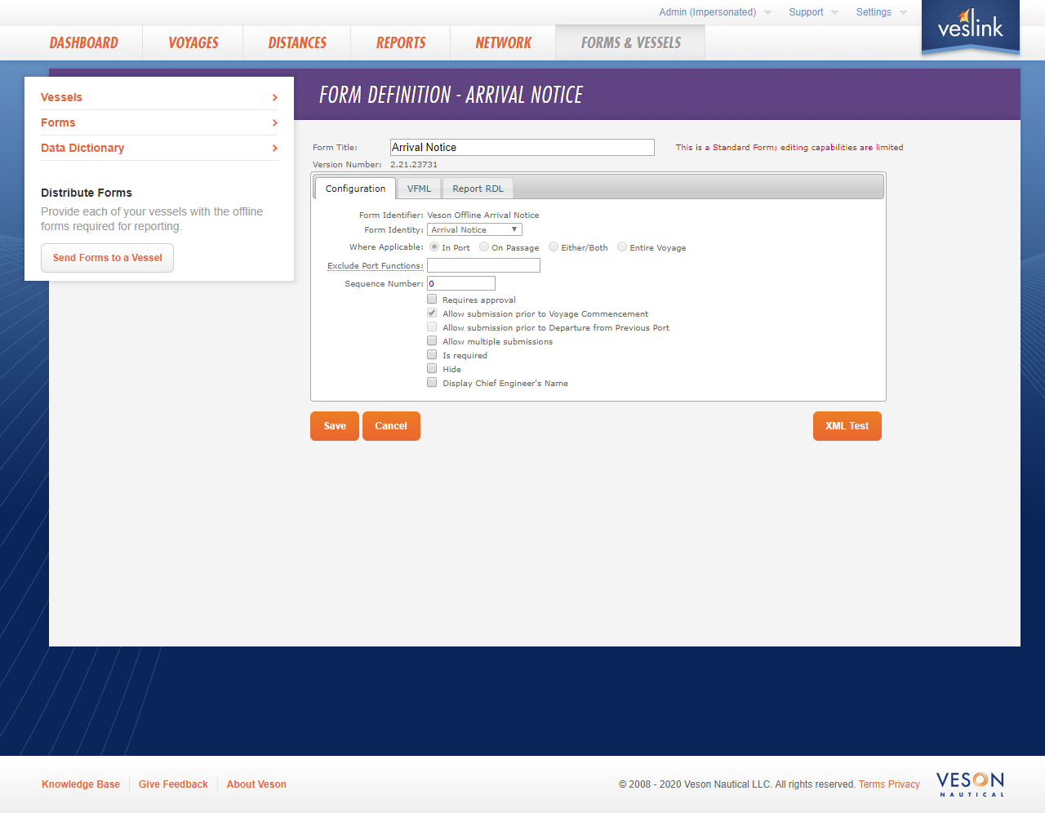1045x813 pixels.
Task: Open the Knowledge Base link
Action: 80,784
